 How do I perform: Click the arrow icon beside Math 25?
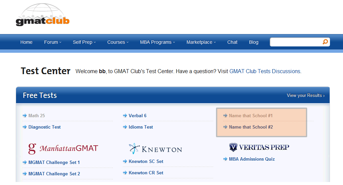coord(25,116)
